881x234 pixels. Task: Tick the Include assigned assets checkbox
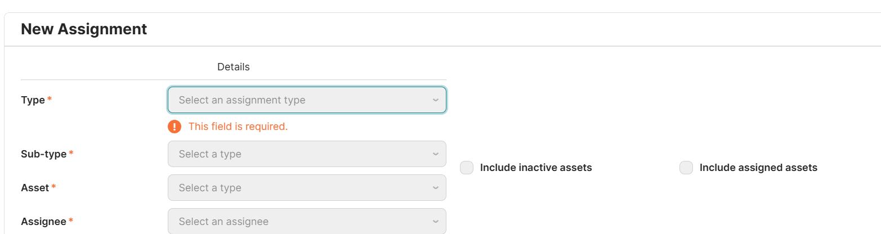click(x=686, y=168)
